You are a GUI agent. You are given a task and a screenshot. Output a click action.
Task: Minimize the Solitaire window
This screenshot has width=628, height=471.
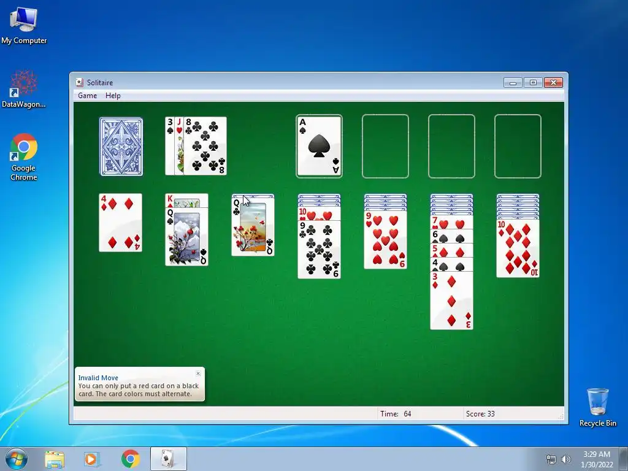click(513, 83)
